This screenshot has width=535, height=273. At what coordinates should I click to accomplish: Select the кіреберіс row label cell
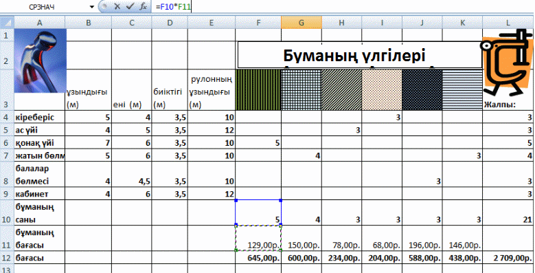tap(39, 118)
